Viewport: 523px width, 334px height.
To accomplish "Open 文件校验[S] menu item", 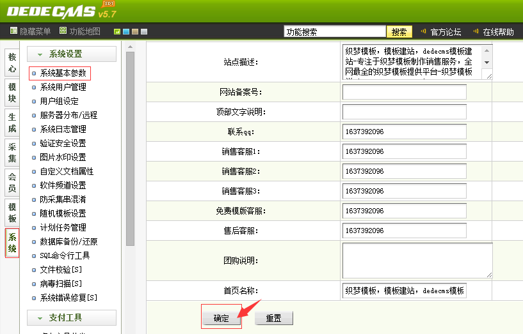I will [x=61, y=269].
